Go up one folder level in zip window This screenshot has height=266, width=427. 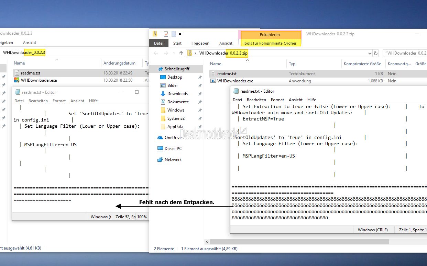[x=181, y=53]
